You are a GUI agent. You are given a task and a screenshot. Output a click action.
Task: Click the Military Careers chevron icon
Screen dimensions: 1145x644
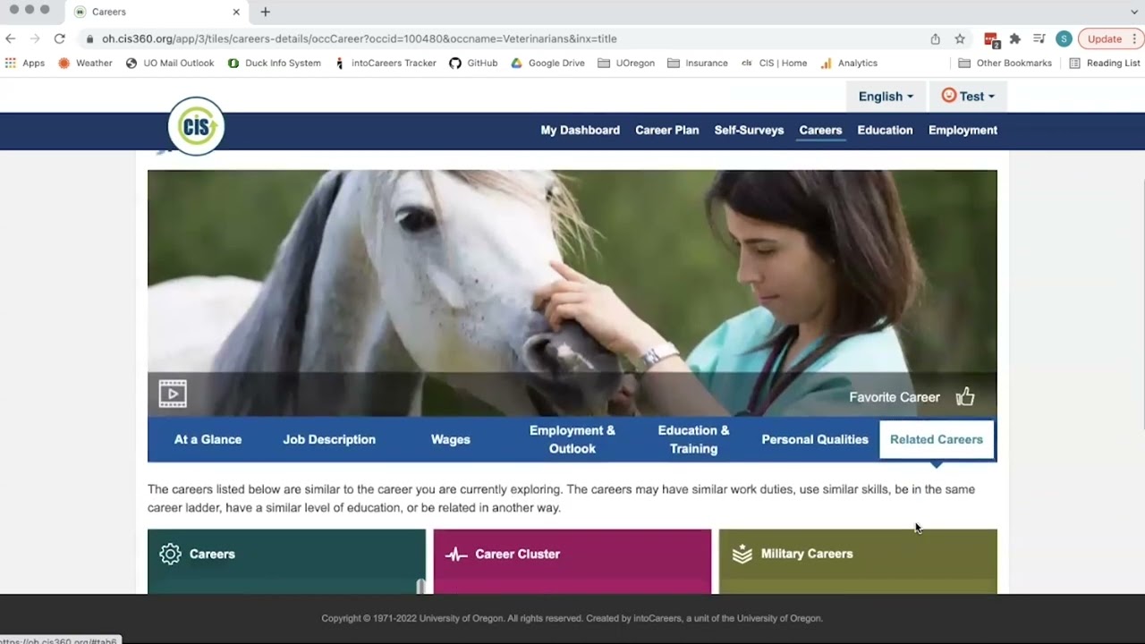[x=742, y=555]
